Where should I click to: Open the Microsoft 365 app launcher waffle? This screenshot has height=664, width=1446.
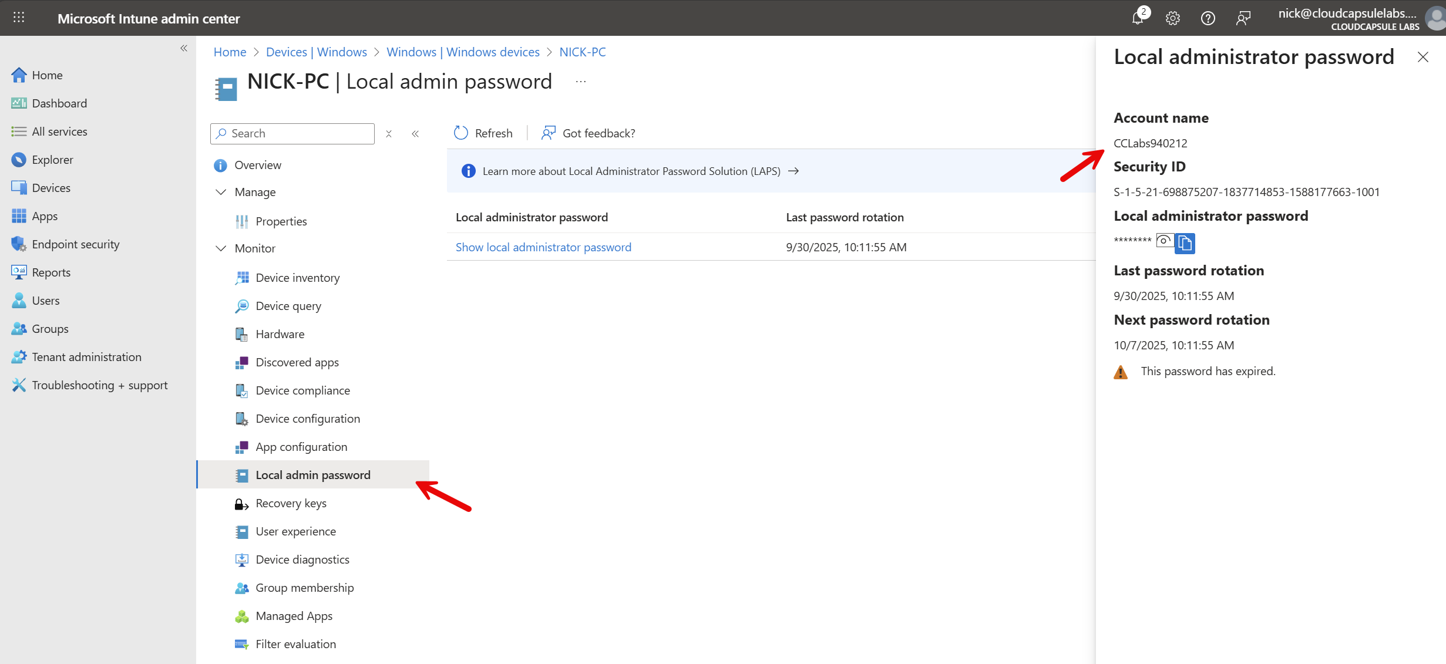[x=18, y=18]
